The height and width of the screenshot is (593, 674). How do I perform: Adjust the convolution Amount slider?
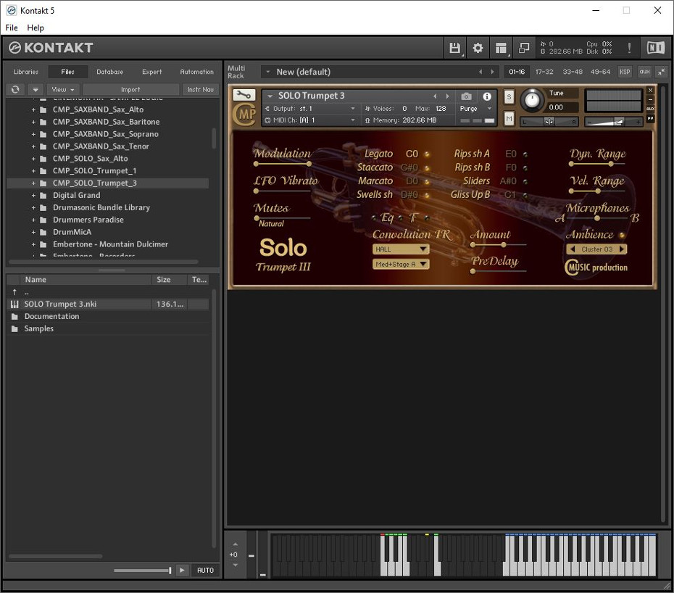(499, 245)
